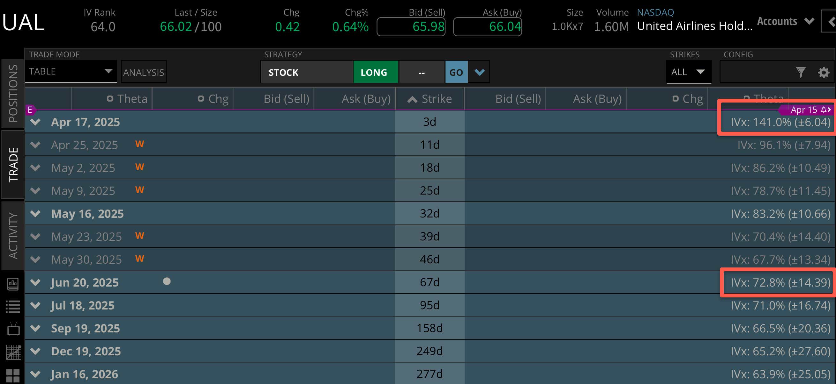The image size is (836, 384).
Task: Open the TABLE trade mode dropdown
Action: (x=71, y=71)
